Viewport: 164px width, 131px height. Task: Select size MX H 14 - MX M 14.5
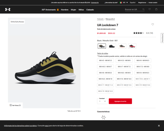[105, 91]
